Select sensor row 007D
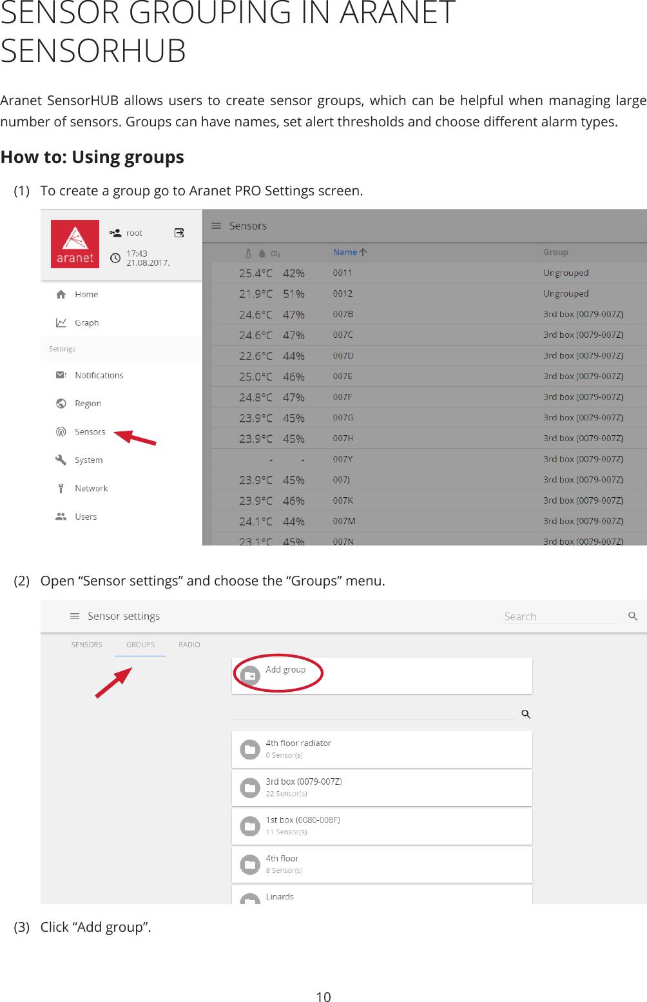This screenshot has height=1002, width=647. click(429, 355)
